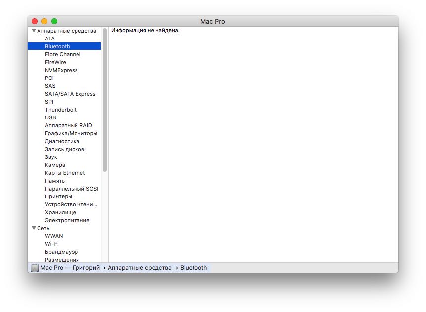This screenshot has width=426, height=312.
Task: Zoom the Mac Pro window
Action: tap(54, 21)
